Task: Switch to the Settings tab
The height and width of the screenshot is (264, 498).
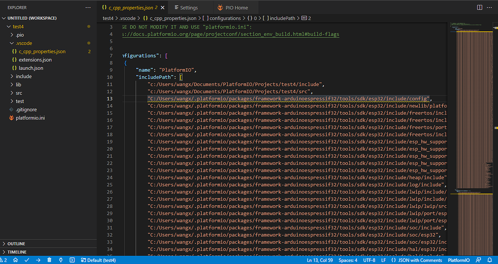Action: 189,8
